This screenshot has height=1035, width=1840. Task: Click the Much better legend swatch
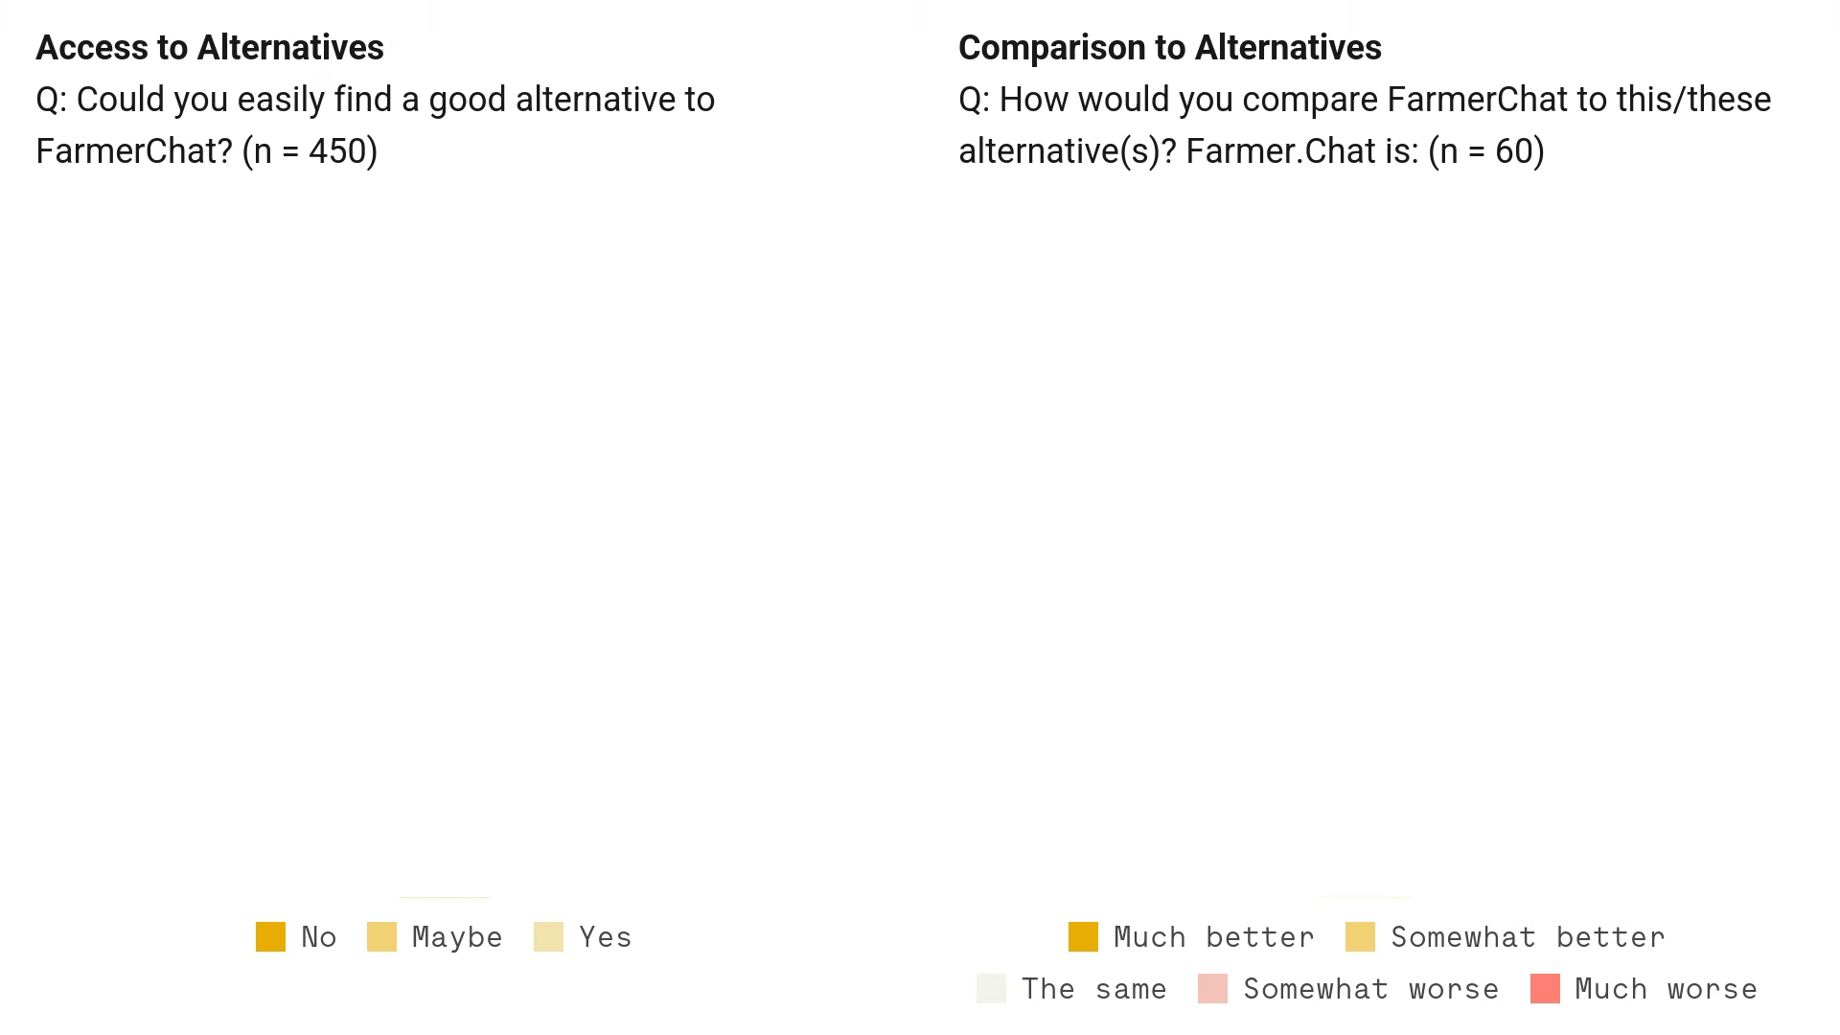tap(1083, 937)
